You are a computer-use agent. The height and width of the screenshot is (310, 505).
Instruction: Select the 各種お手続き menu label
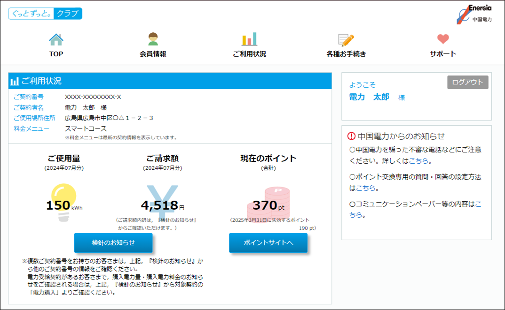pos(346,54)
